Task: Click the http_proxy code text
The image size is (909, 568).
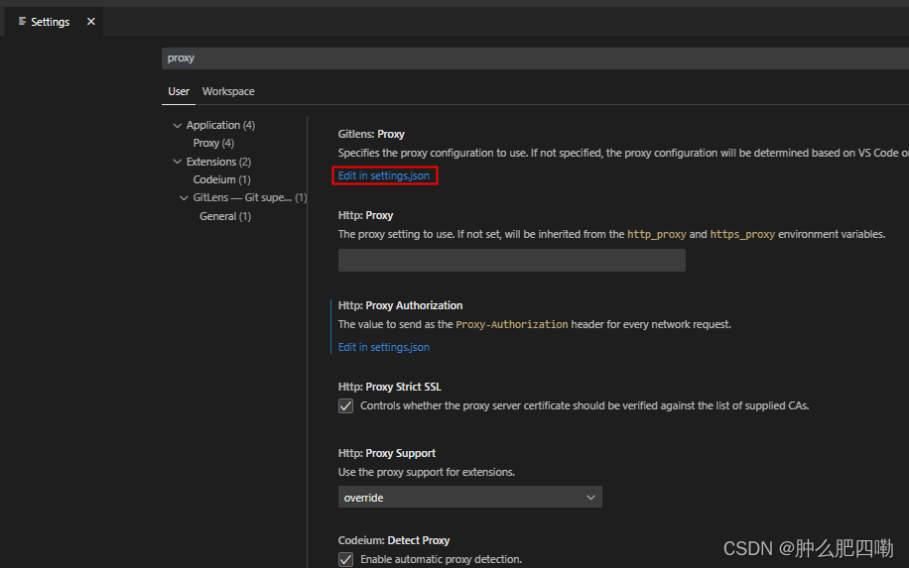Action: [656, 235]
